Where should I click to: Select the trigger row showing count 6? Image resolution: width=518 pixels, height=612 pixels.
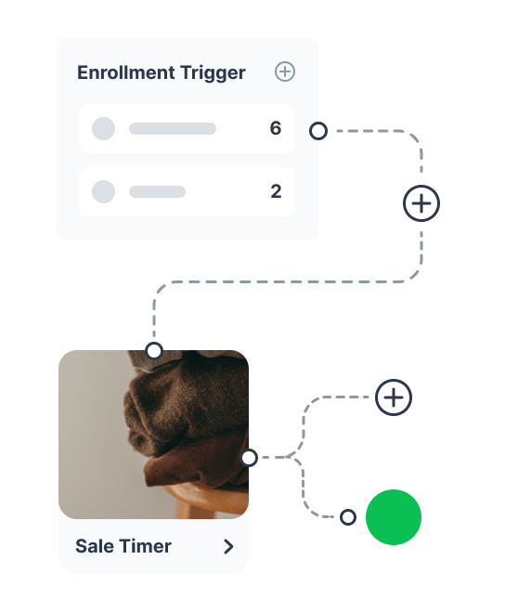[187, 128]
